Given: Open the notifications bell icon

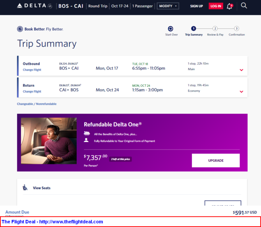Looking at the screenshot, I should pos(229,6).
